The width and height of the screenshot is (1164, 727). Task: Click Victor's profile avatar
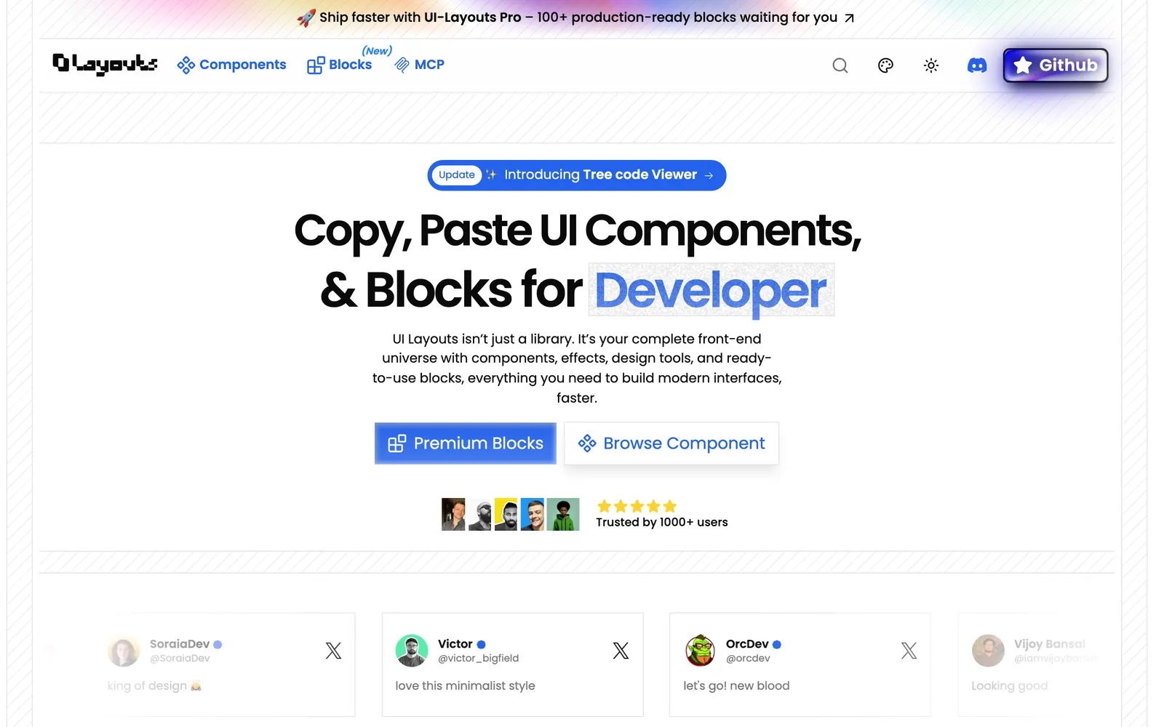click(x=412, y=651)
